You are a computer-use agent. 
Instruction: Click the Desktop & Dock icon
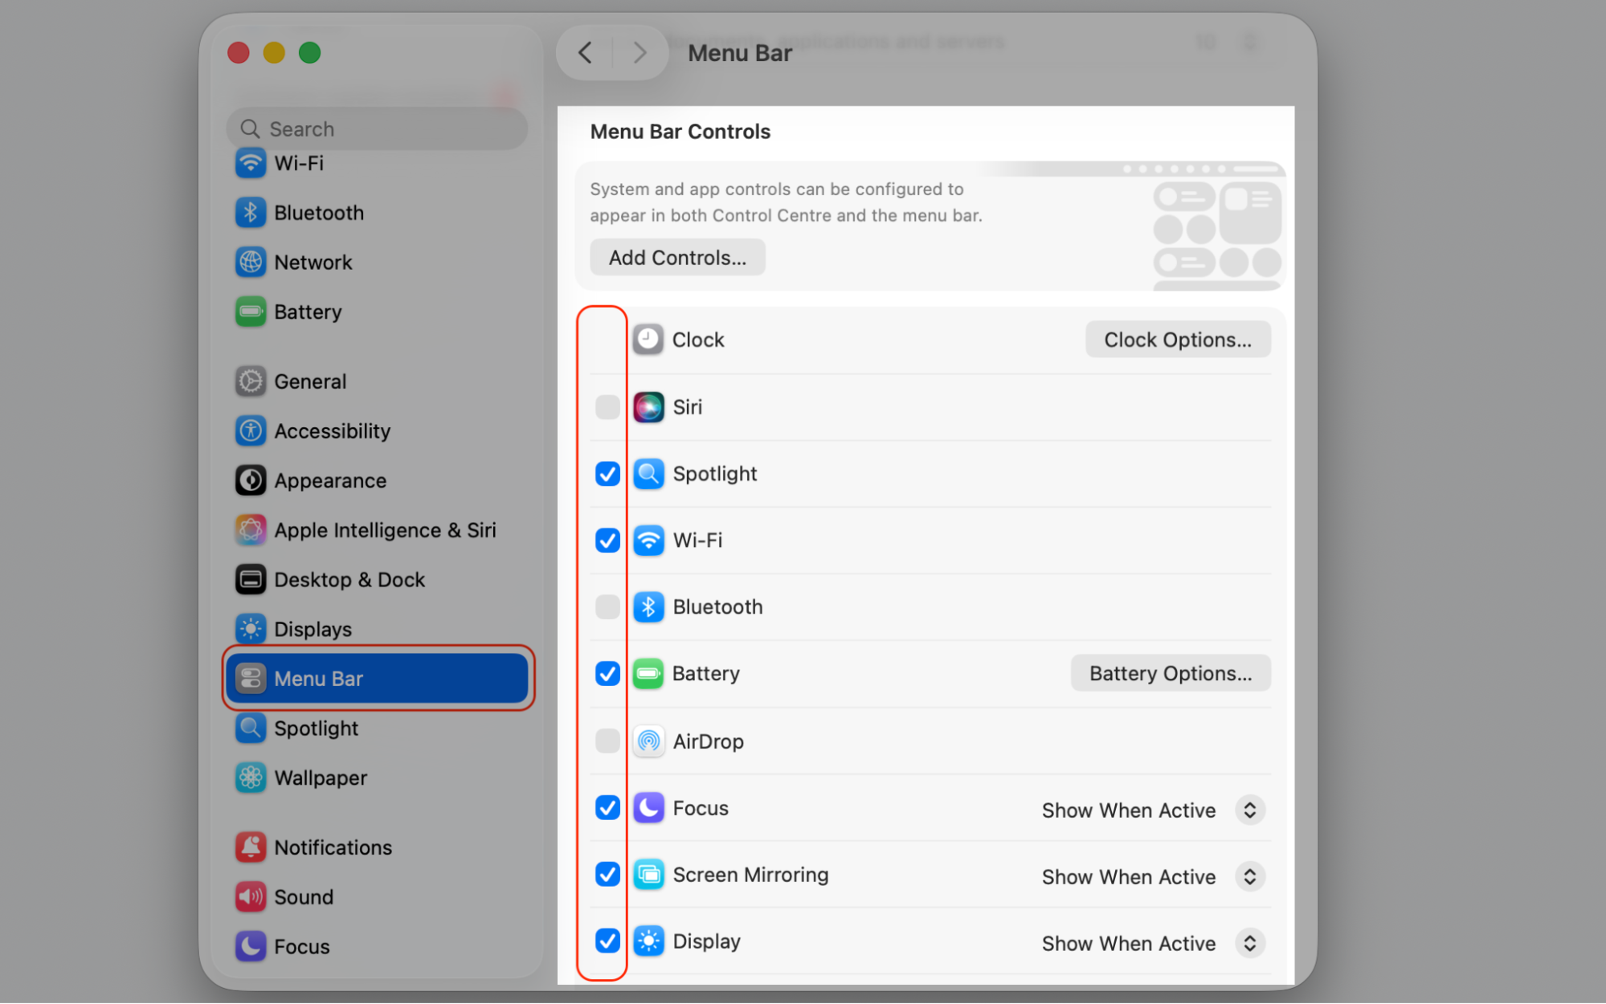251,580
